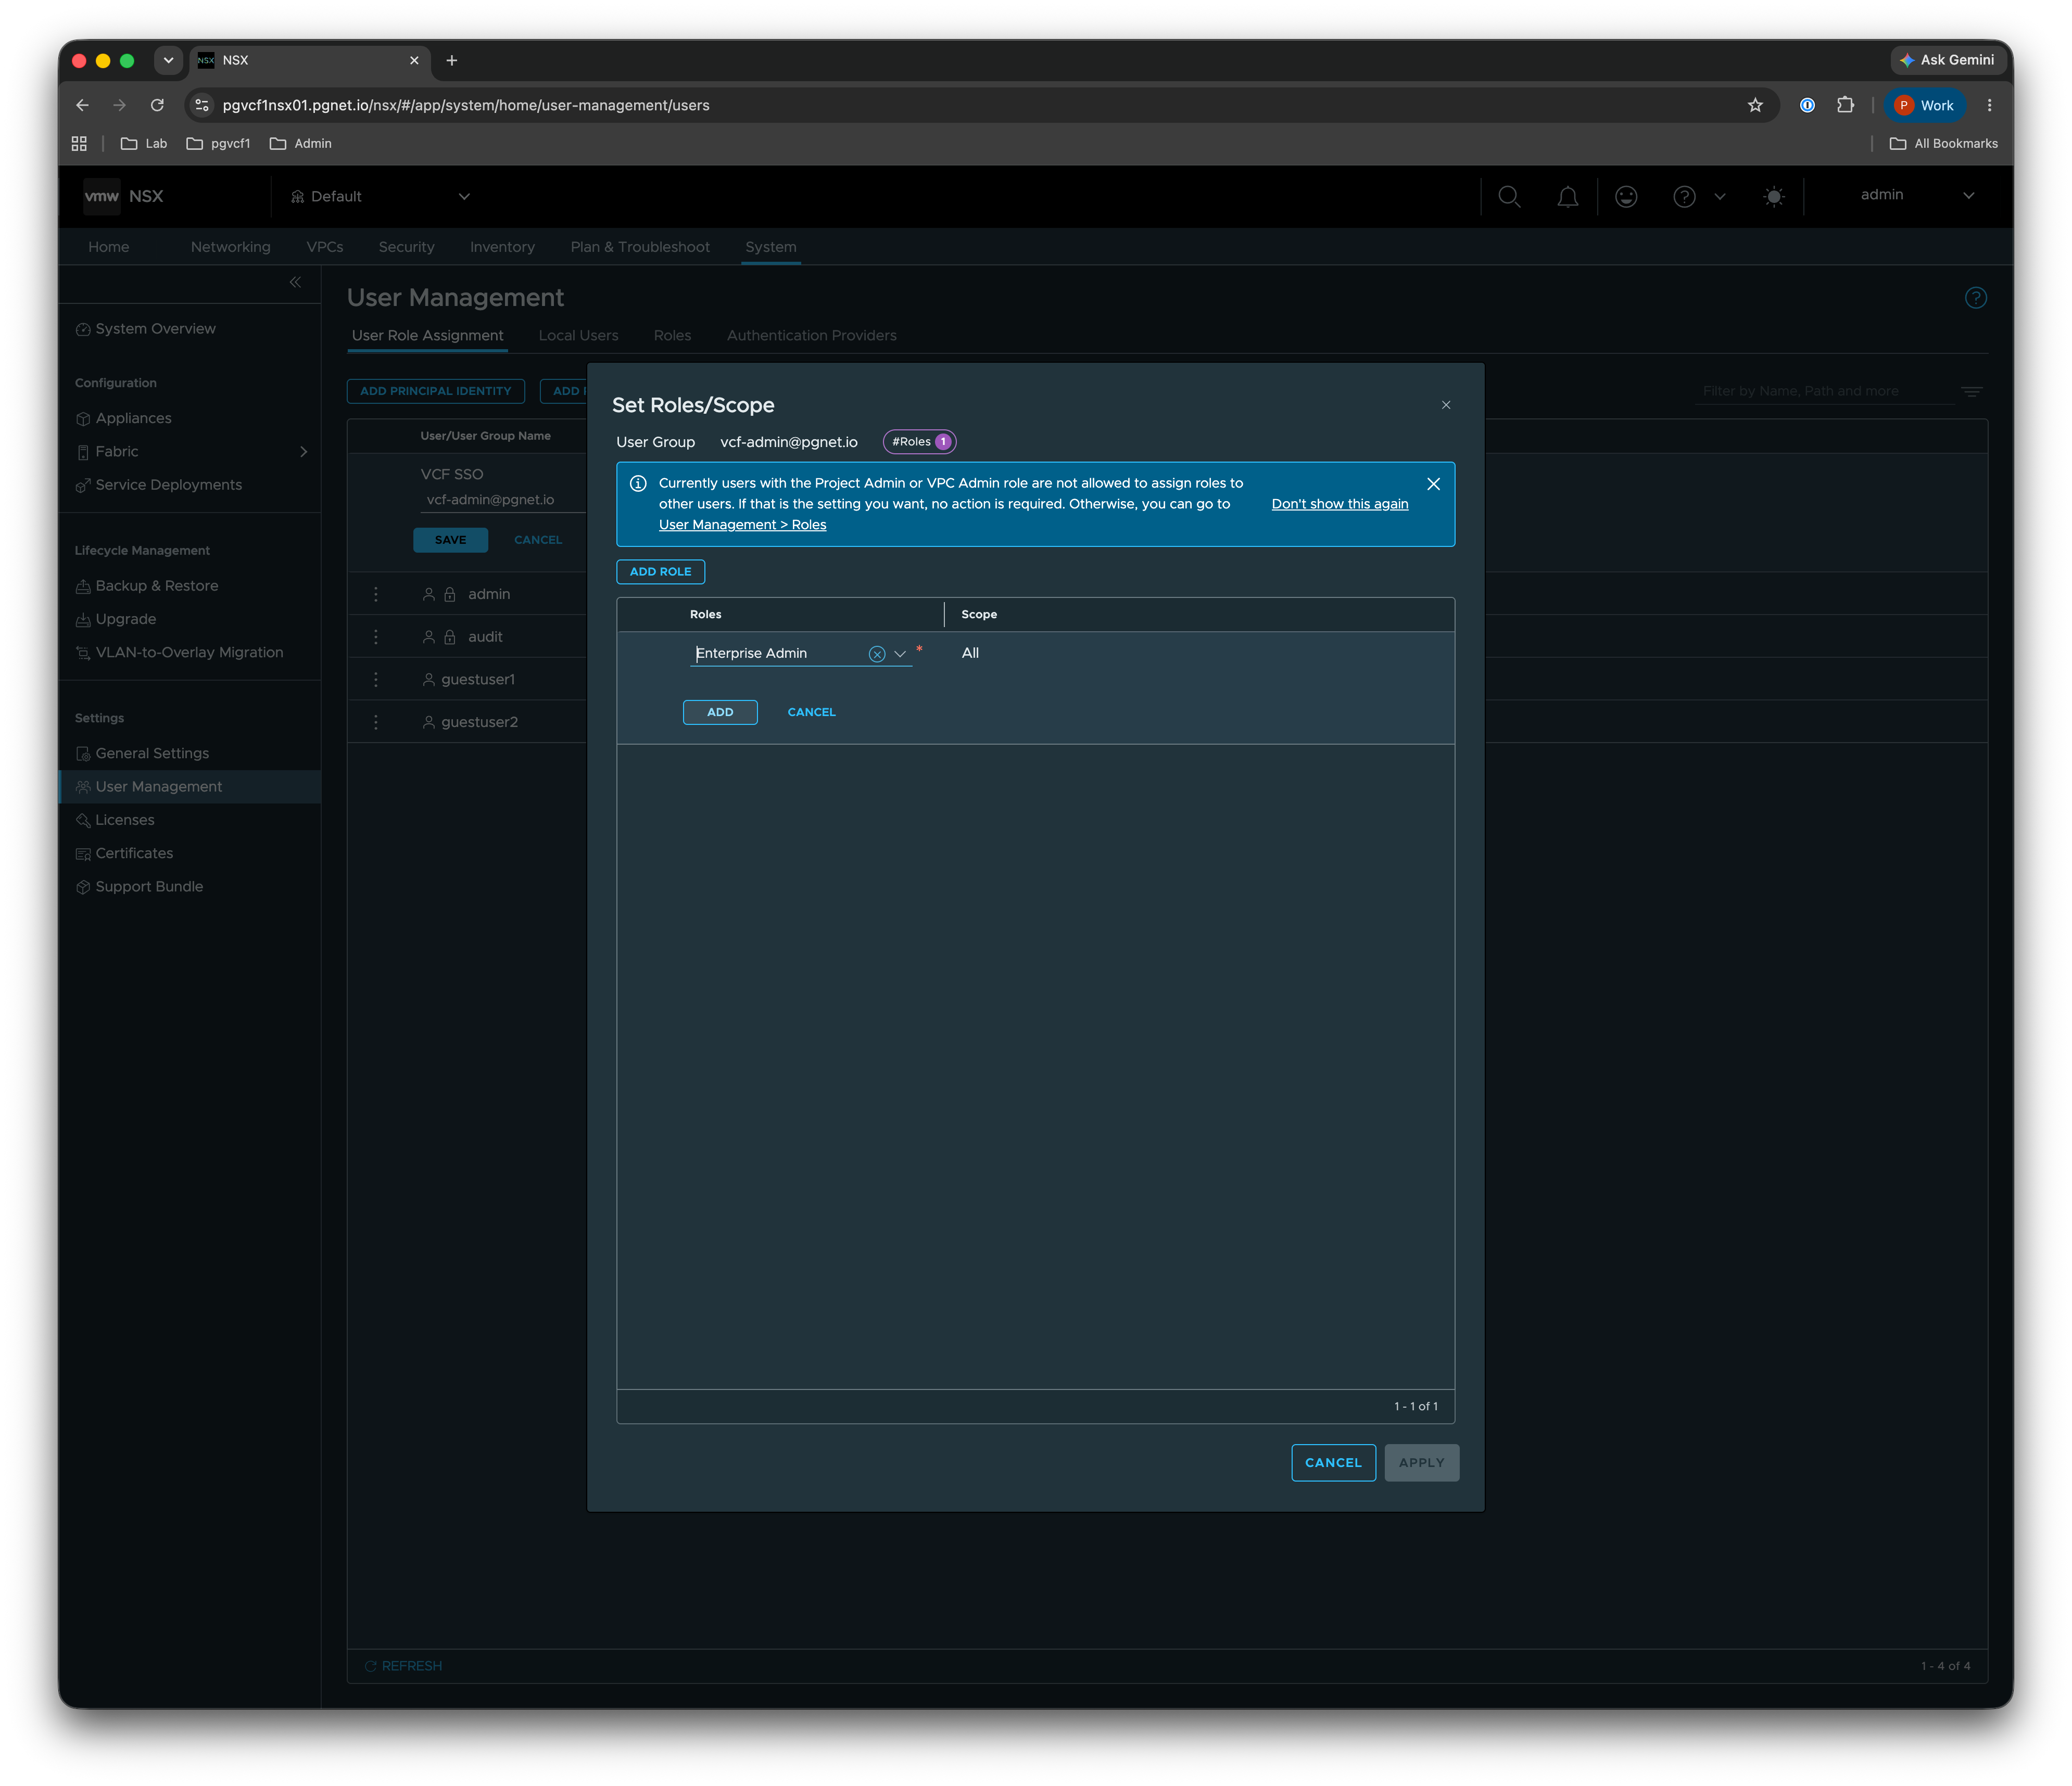Click the dialog's CANCEL button beside APPLY
This screenshot has width=2072, height=1786.
pyautogui.click(x=1333, y=1462)
